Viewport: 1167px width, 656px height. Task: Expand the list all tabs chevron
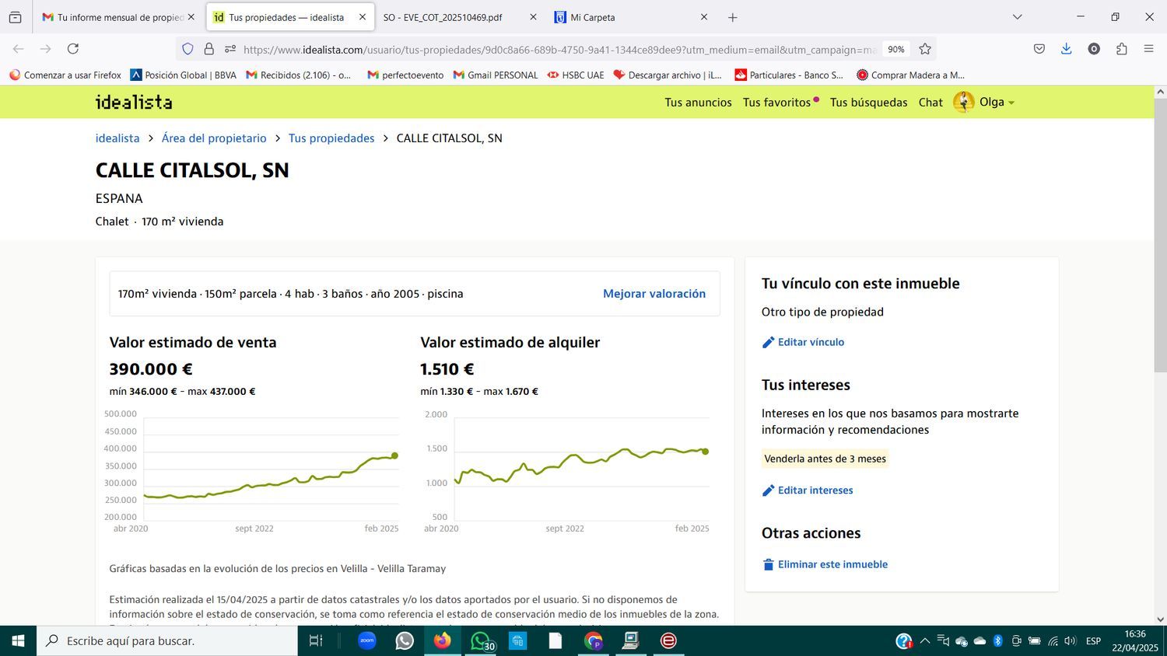click(1017, 17)
